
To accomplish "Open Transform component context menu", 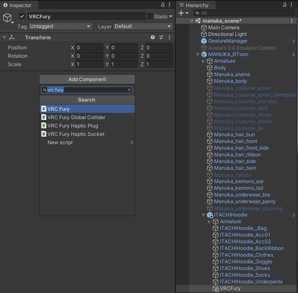I will (169, 37).
